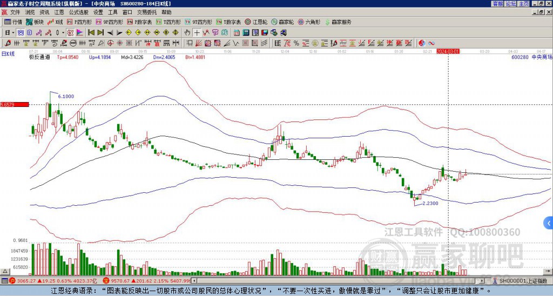Screen dimensions: 553x296
Task: Click the crosshair circle target tool
Action: coord(110,43)
